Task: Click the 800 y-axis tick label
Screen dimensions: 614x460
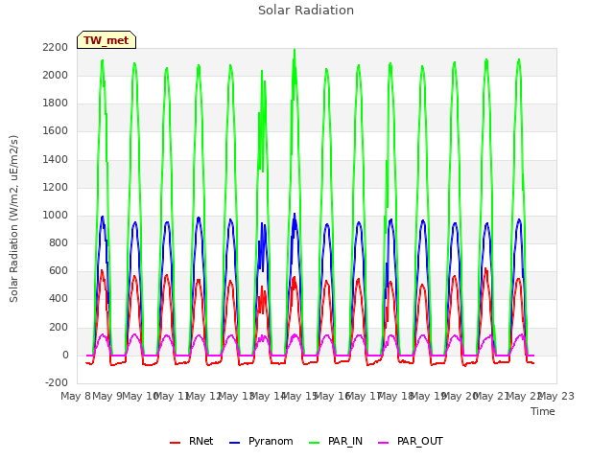Action: point(59,242)
